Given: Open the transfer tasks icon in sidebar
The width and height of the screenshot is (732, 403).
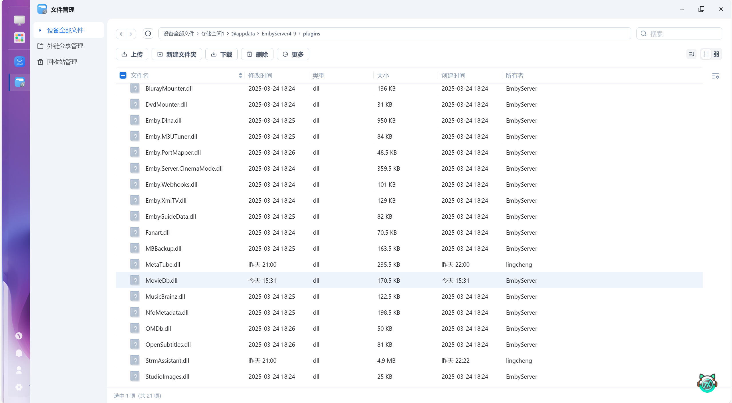Looking at the screenshot, I should [x=19, y=336].
